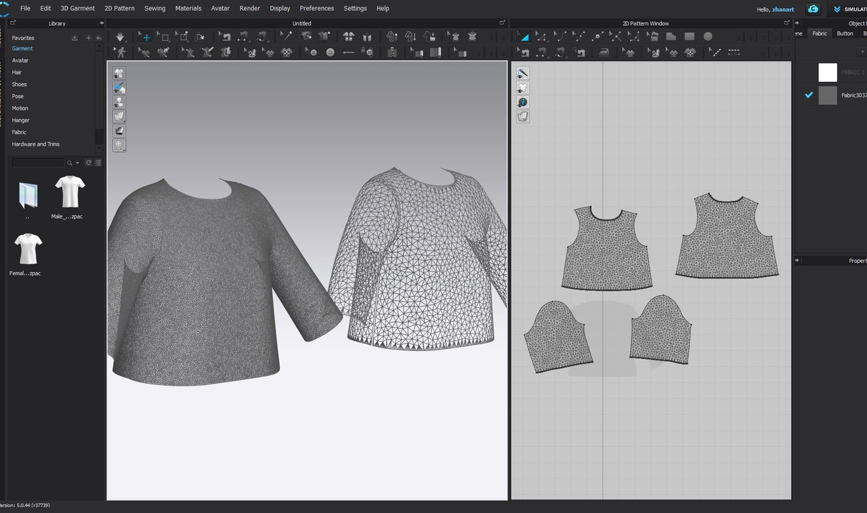Toggle 3D garment visibility icon

click(x=119, y=73)
